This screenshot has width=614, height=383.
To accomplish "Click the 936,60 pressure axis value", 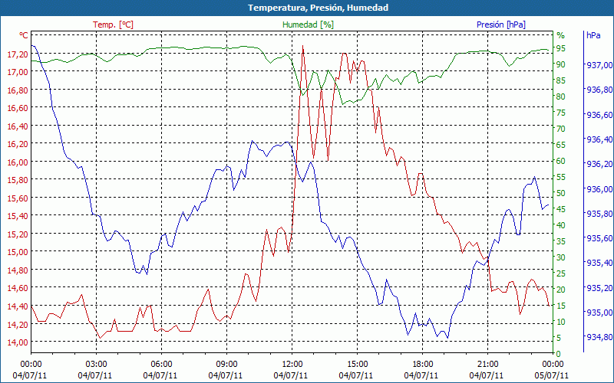I will 599,115.
